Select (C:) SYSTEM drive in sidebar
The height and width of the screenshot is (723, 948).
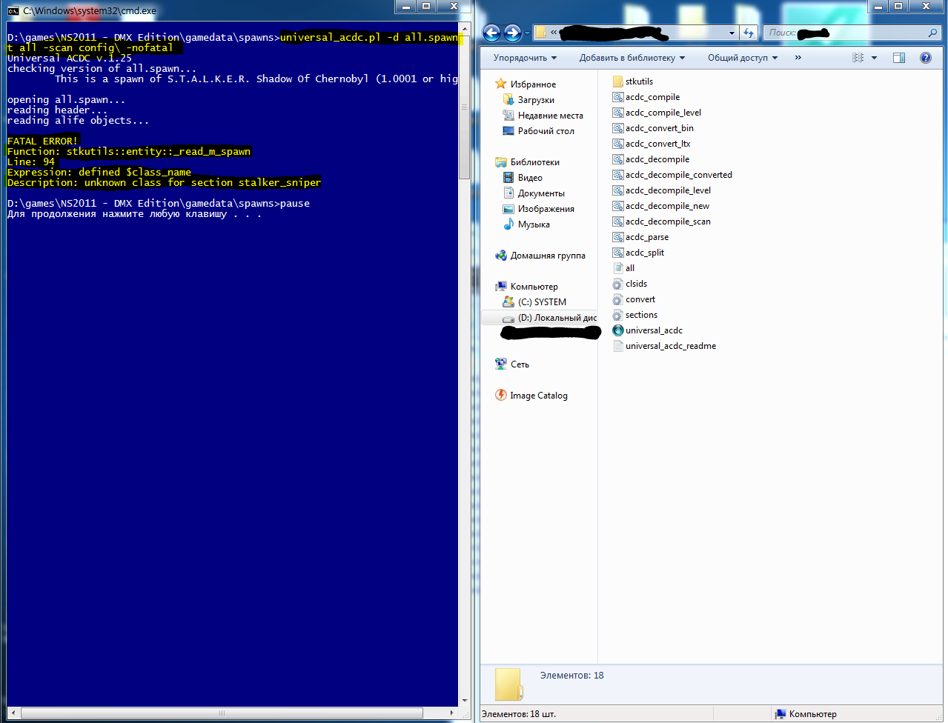pos(542,302)
